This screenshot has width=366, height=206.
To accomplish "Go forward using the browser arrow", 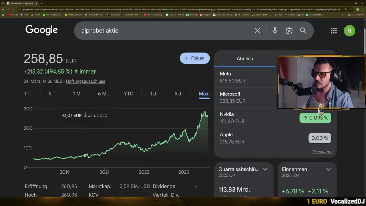I will point(8,9).
